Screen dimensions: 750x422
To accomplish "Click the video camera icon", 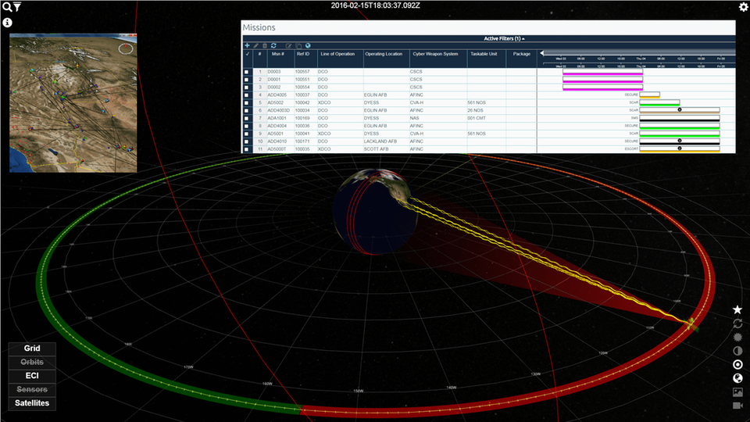I will (737, 406).
